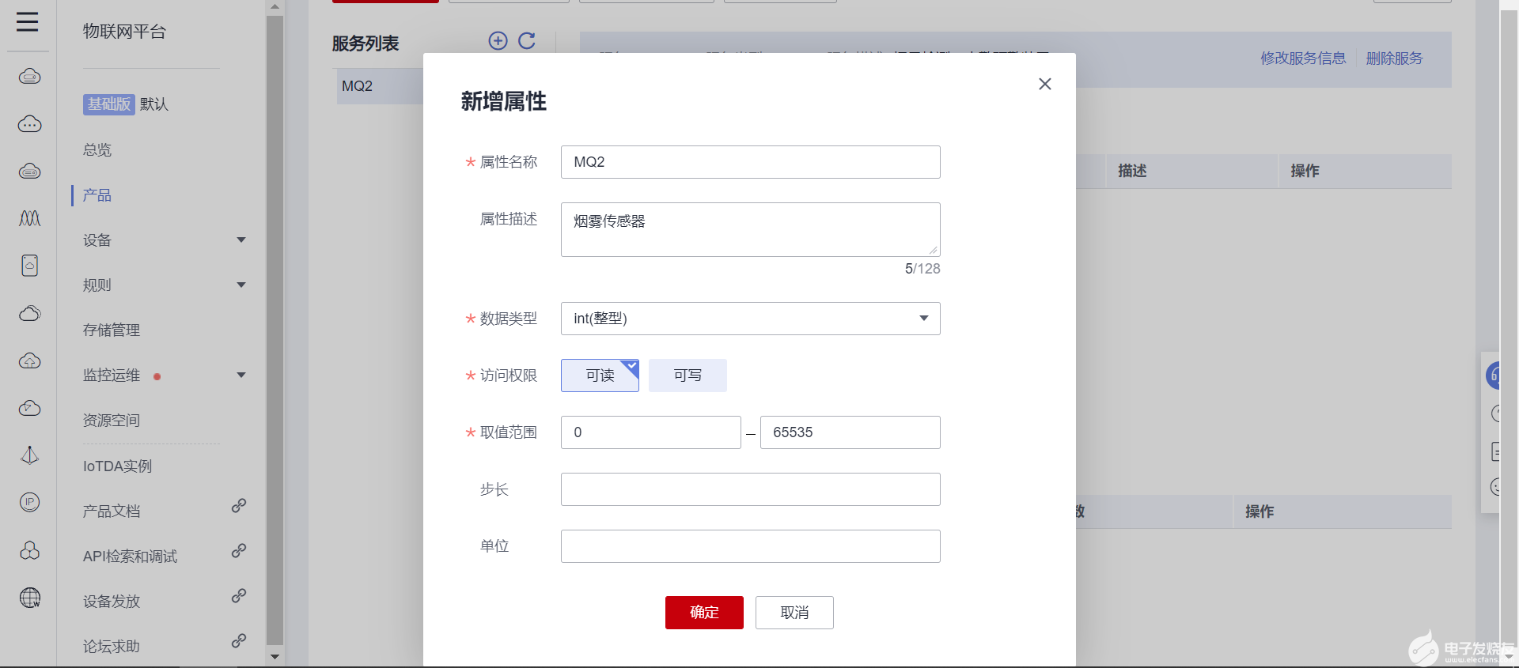Viewport: 1519px width, 668px height.
Task: Click the 修改服务信息 link
Action: coord(1303,58)
